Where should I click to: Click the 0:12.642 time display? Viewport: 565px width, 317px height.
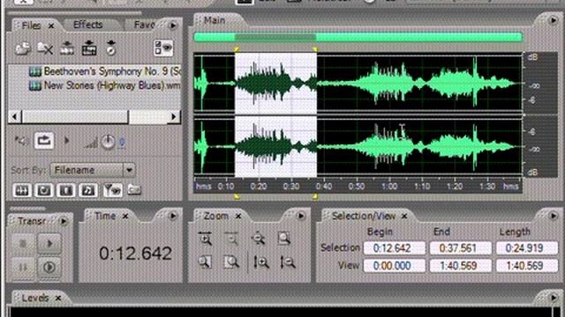click(x=135, y=254)
